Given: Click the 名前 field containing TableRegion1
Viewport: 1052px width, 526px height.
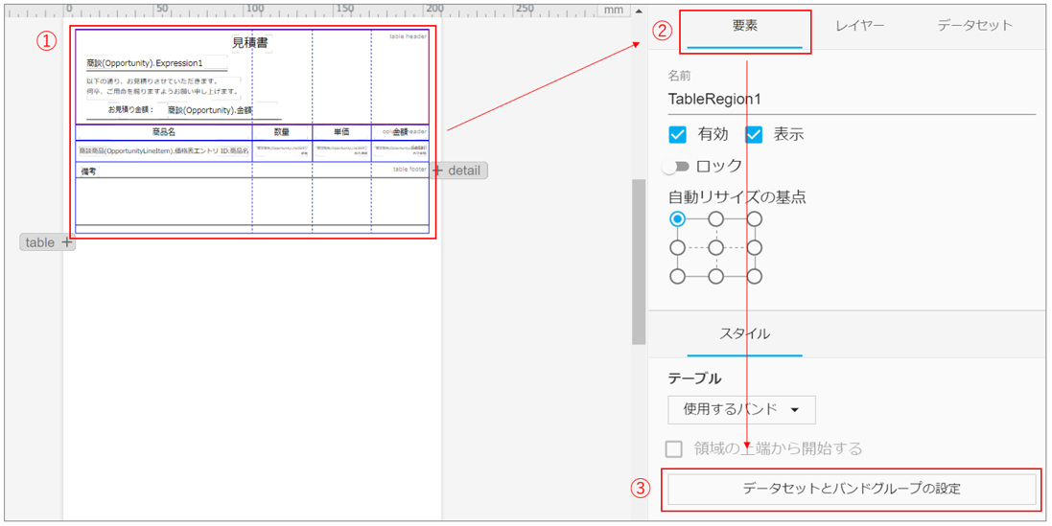Looking at the screenshot, I should pos(852,99).
